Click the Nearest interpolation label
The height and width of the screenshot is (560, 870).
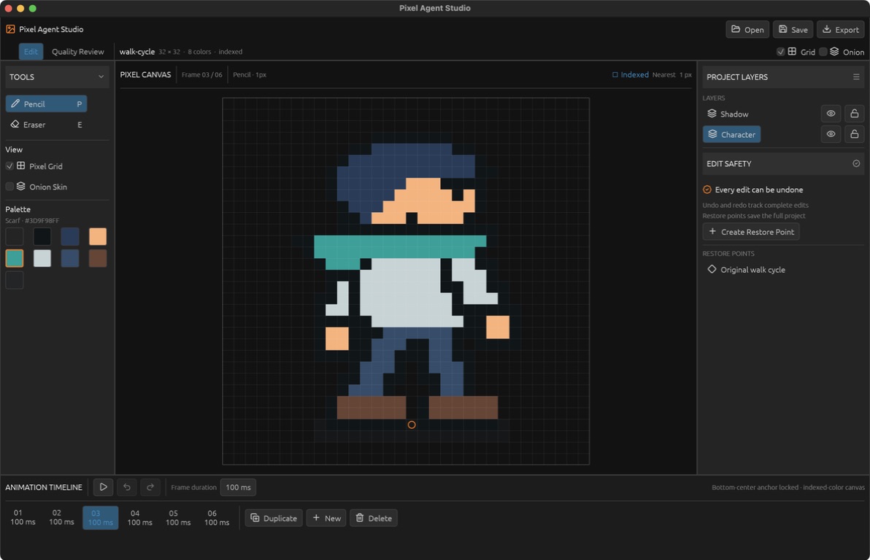point(664,75)
